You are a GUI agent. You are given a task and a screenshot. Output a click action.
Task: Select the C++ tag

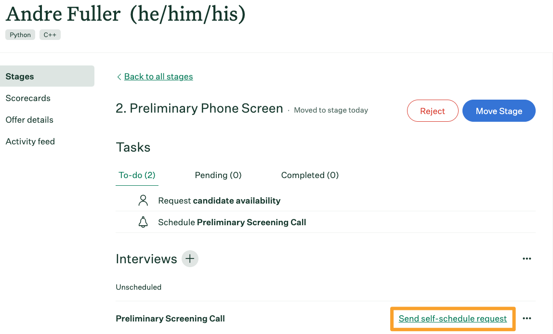(50, 35)
